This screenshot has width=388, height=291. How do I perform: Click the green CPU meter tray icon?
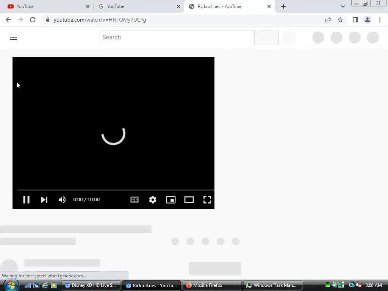328,285
